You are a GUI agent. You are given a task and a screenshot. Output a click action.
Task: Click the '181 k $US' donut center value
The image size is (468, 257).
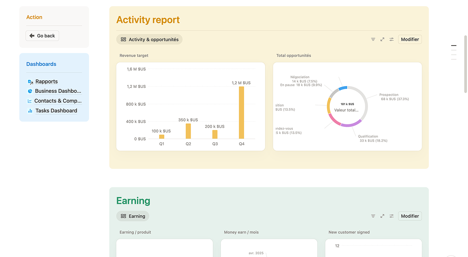coord(347,104)
